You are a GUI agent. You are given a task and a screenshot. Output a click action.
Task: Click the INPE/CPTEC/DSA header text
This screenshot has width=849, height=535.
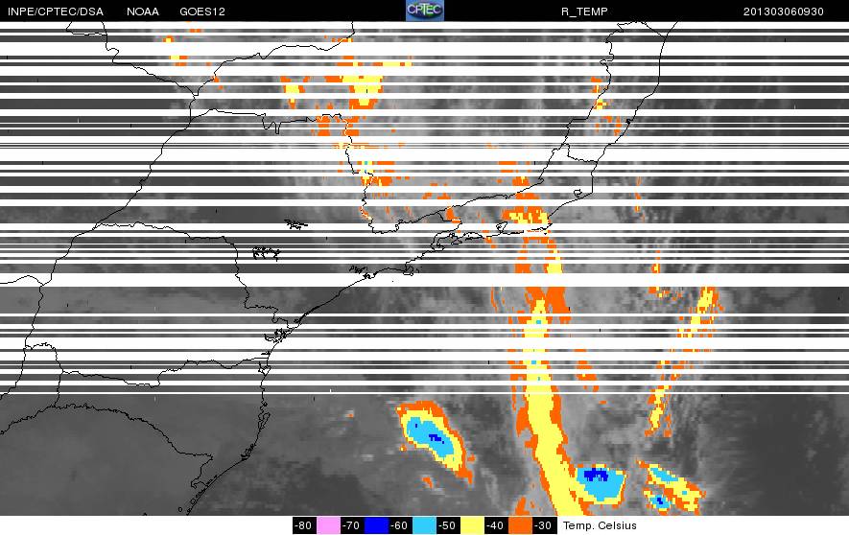tap(56, 12)
